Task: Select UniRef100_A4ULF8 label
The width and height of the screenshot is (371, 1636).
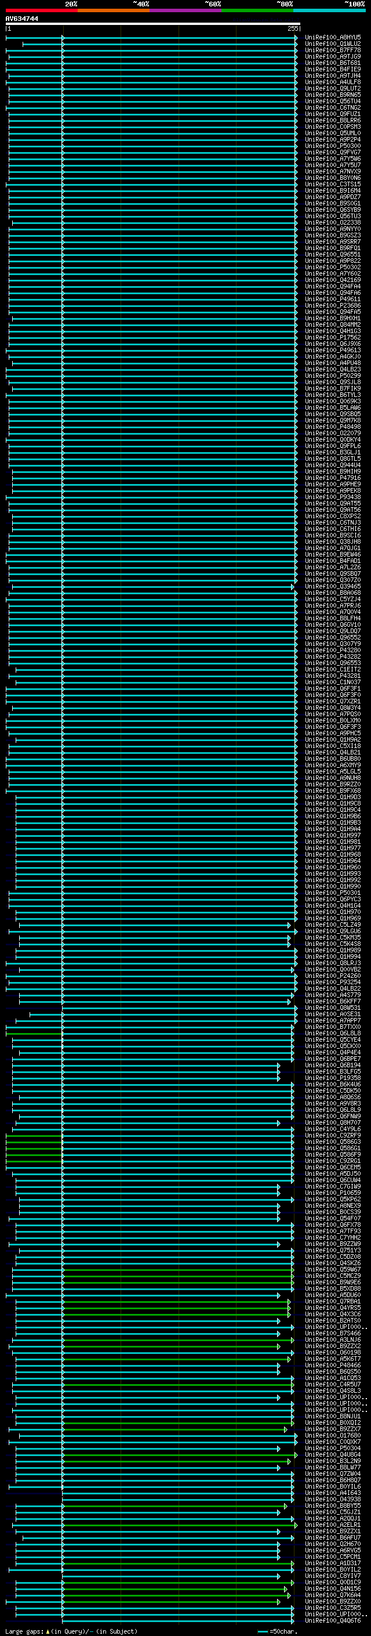Action: coord(333,82)
